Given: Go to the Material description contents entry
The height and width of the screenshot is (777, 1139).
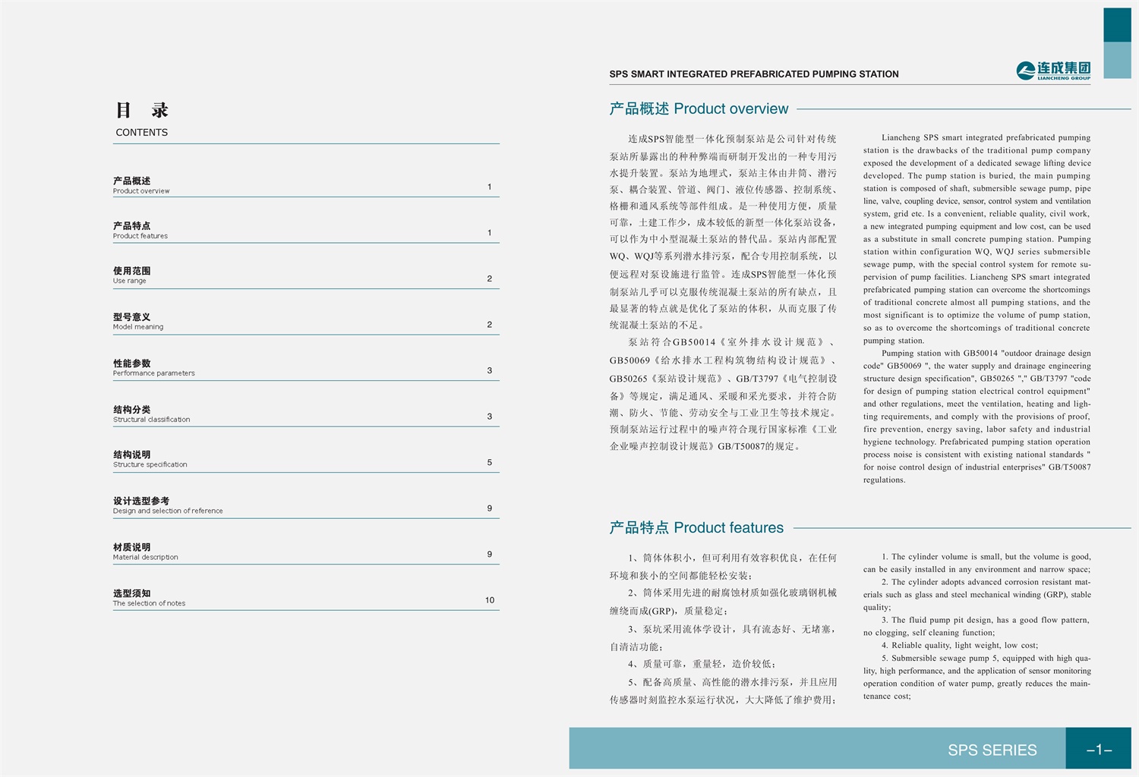Looking at the screenshot, I should pyautogui.click(x=145, y=552).
